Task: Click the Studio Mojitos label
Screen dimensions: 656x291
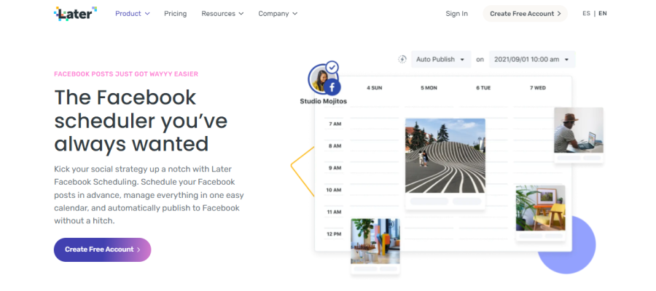Action: tap(324, 101)
